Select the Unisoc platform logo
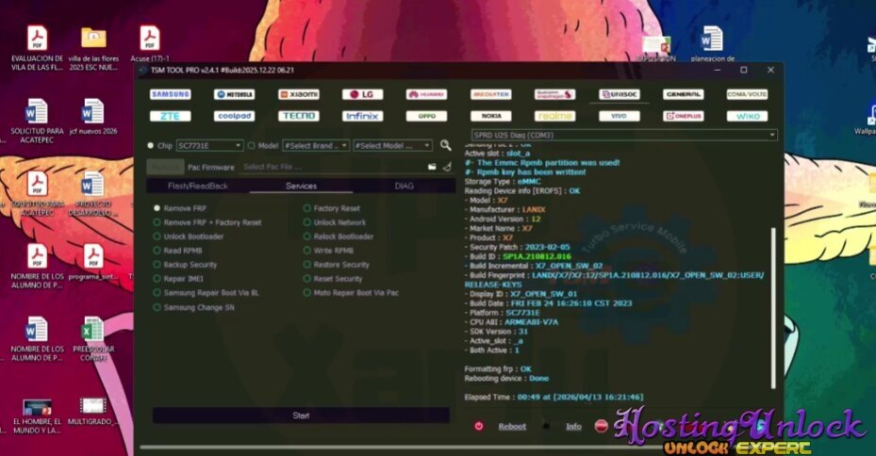This screenshot has height=456, width=876. (x=620, y=94)
